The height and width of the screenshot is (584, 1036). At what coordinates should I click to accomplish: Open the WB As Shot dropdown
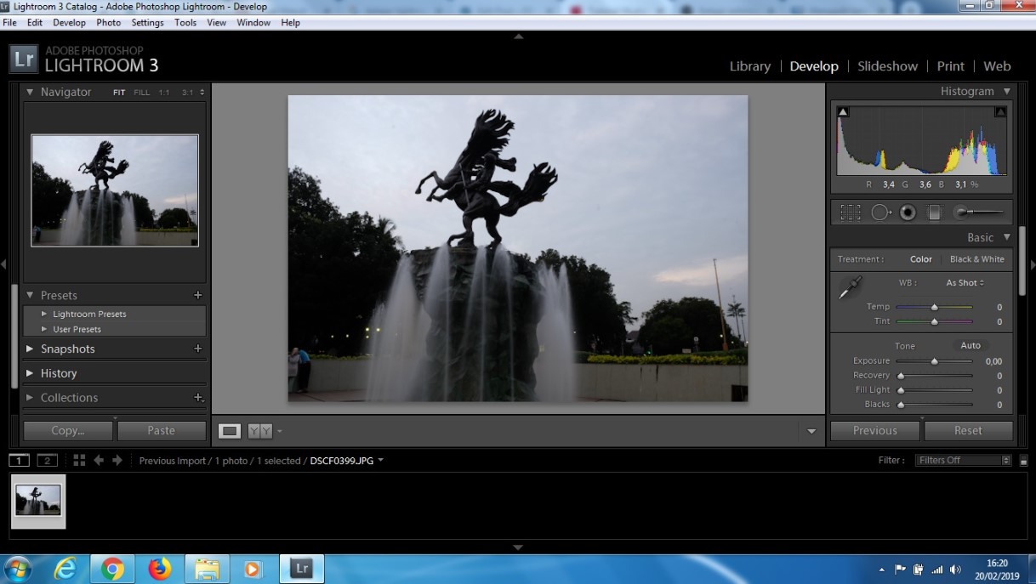click(965, 283)
